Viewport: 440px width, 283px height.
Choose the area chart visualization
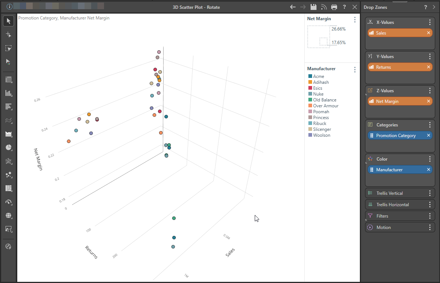point(8,134)
